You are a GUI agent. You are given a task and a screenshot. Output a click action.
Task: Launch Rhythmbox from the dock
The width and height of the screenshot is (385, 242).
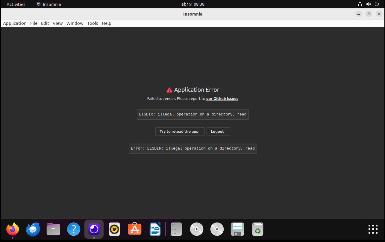[114, 229]
